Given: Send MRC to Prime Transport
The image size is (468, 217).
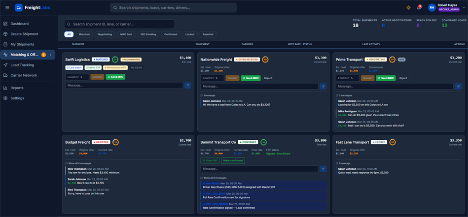Looking at the screenshot, I should (386, 78).
